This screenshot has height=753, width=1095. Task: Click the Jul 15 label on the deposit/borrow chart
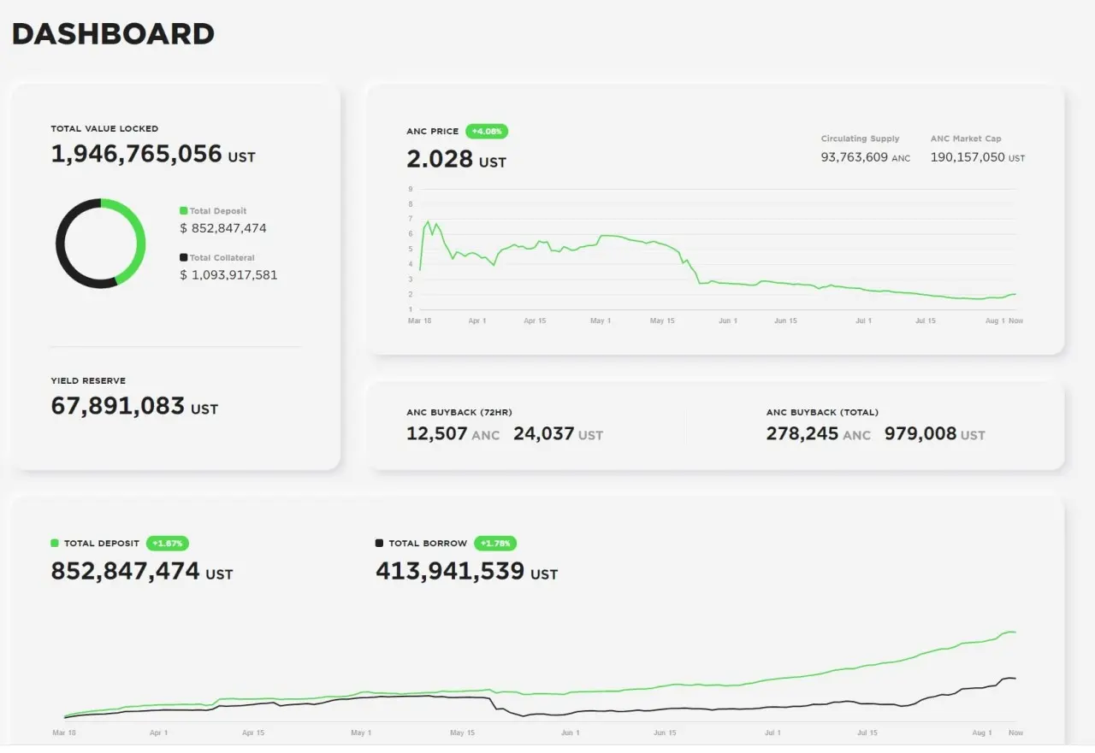[867, 733]
